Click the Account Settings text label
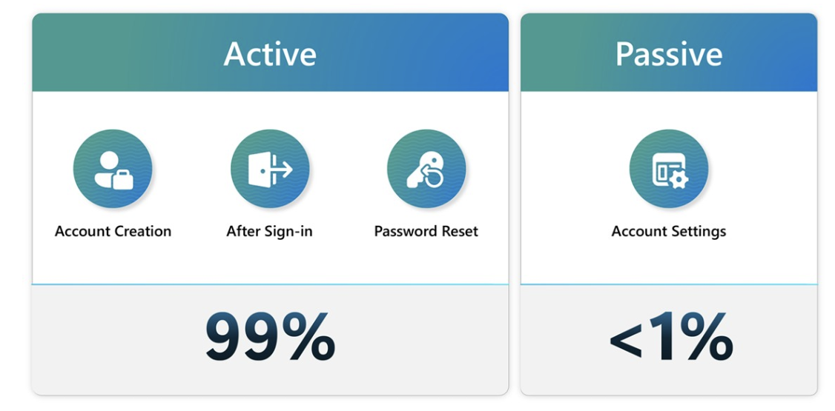The width and height of the screenshot is (835, 411). point(669,232)
